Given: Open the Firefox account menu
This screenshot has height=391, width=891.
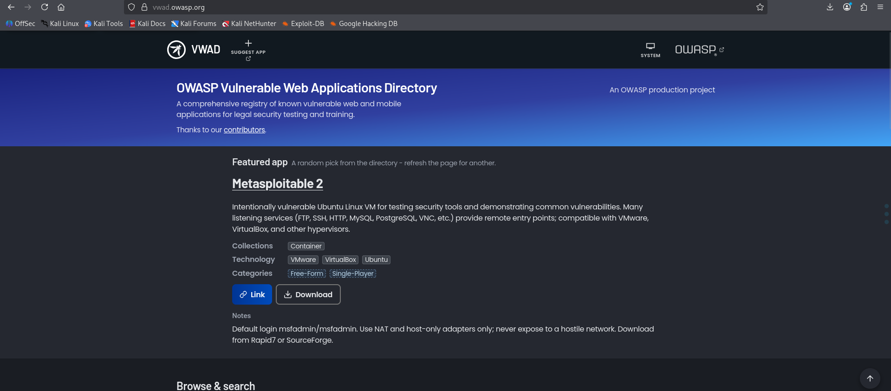Looking at the screenshot, I should [847, 7].
